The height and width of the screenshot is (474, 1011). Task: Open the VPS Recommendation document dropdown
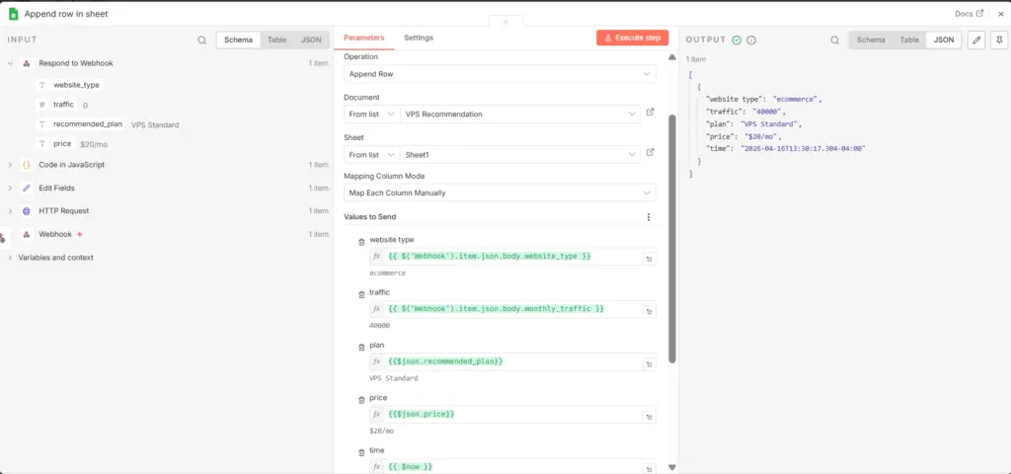[520, 115]
